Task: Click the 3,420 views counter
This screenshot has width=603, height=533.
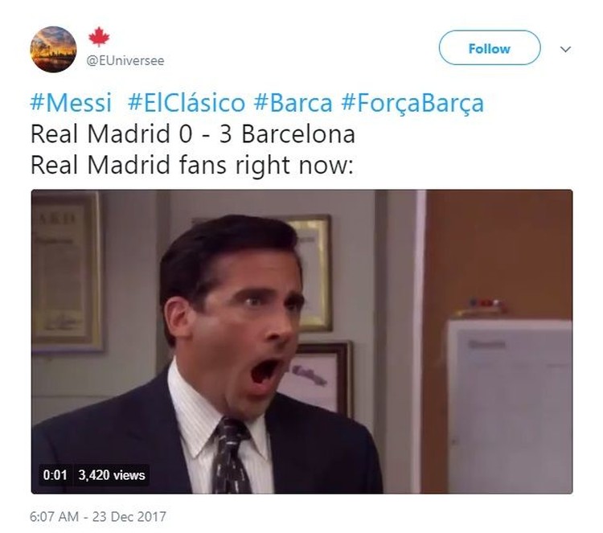Action: [112, 475]
